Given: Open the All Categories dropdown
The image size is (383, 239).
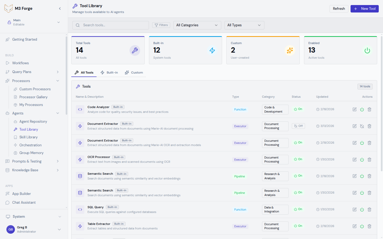Looking at the screenshot, I should point(197,25).
